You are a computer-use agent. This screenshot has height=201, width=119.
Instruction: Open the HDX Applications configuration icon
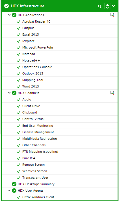[112, 15]
